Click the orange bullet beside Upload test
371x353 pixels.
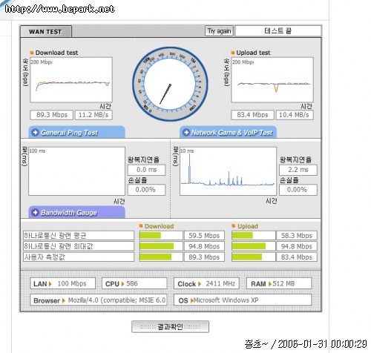233,53
